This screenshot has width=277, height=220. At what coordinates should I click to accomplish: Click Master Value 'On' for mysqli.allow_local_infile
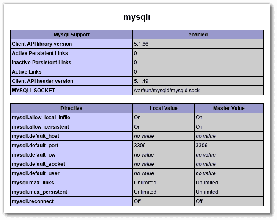click(199, 118)
